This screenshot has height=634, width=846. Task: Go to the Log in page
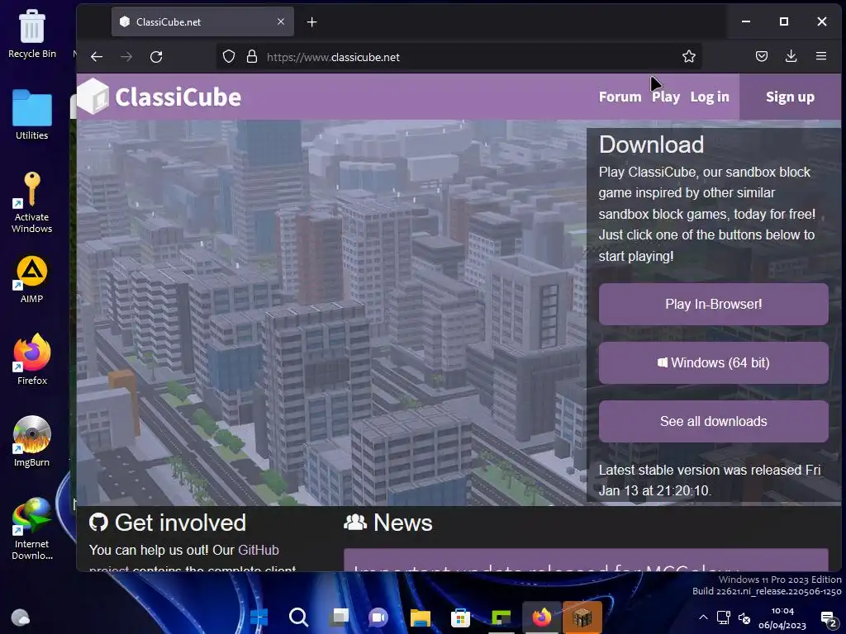tap(710, 97)
